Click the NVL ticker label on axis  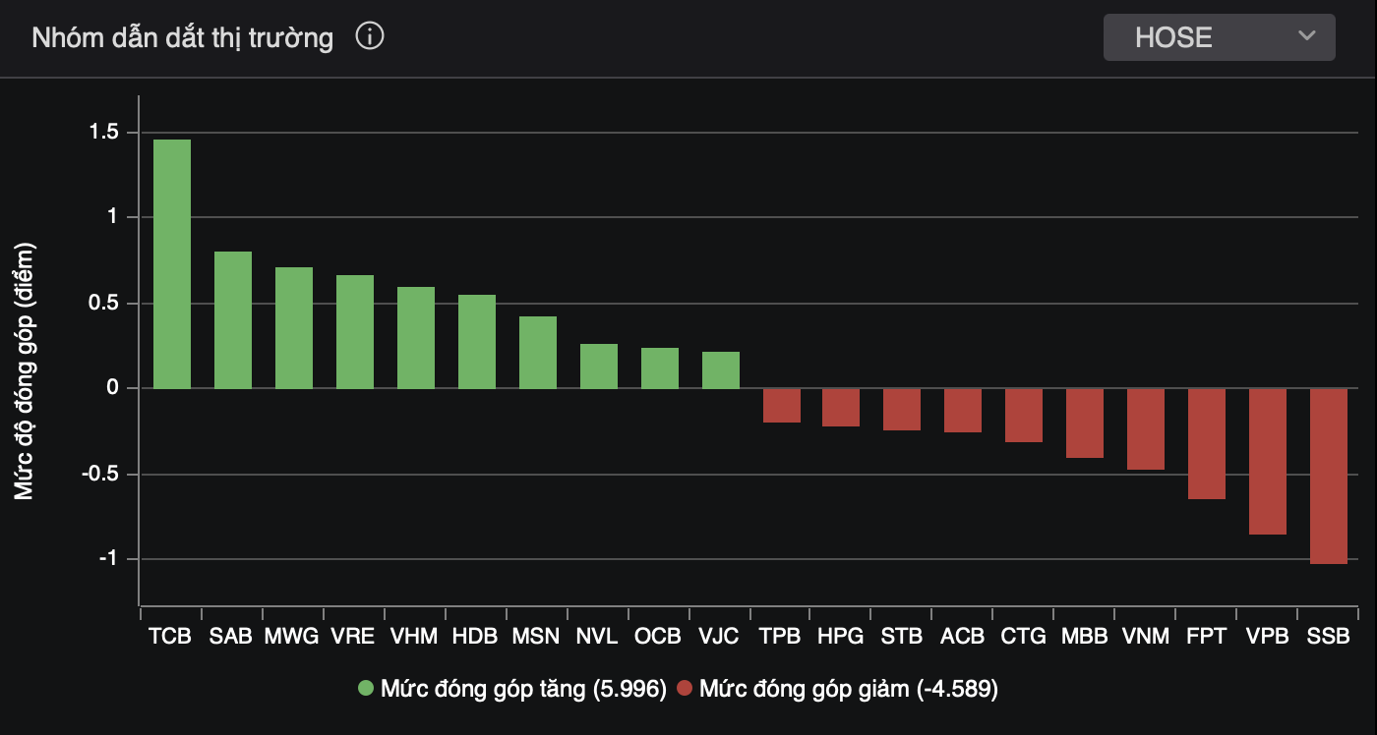click(x=597, y=636)
